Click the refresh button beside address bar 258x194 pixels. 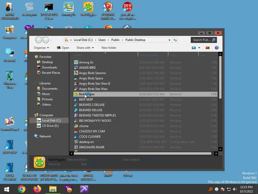pyautogui.click(x=175, y=40)
